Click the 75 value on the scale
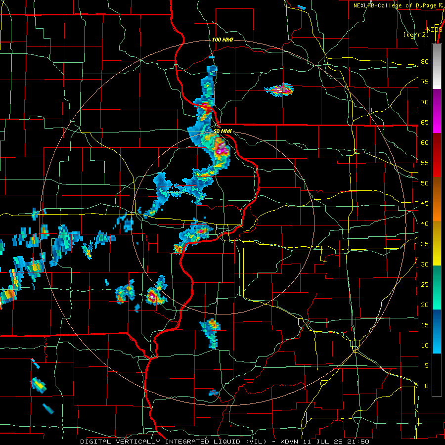Image resolution: width=445 pixels, height=445 pixels. [425, 82]
